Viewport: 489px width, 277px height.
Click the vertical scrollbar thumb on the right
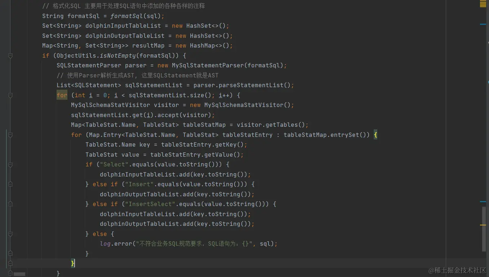click(484, 229)
